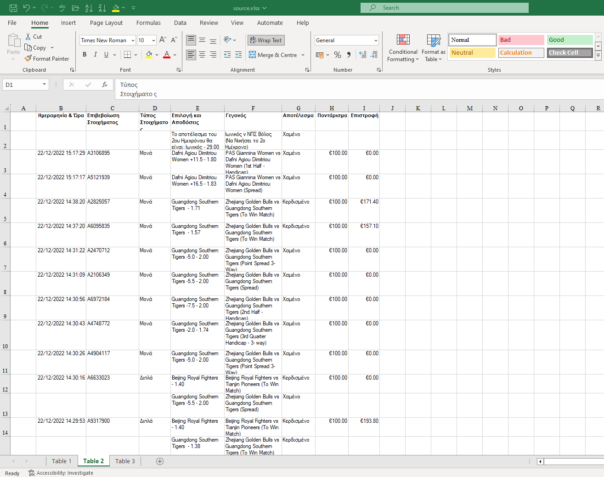Increase decimal places icon
This screenshot has width=604, height=477.
363,55
